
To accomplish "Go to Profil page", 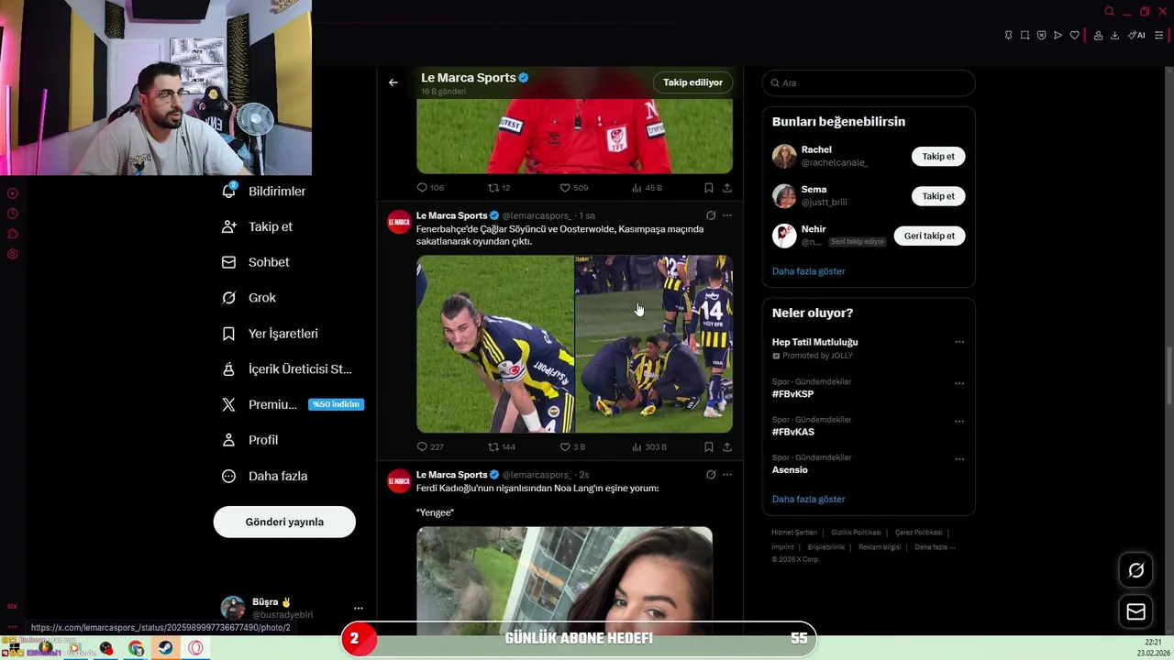I will coord(249,440).
